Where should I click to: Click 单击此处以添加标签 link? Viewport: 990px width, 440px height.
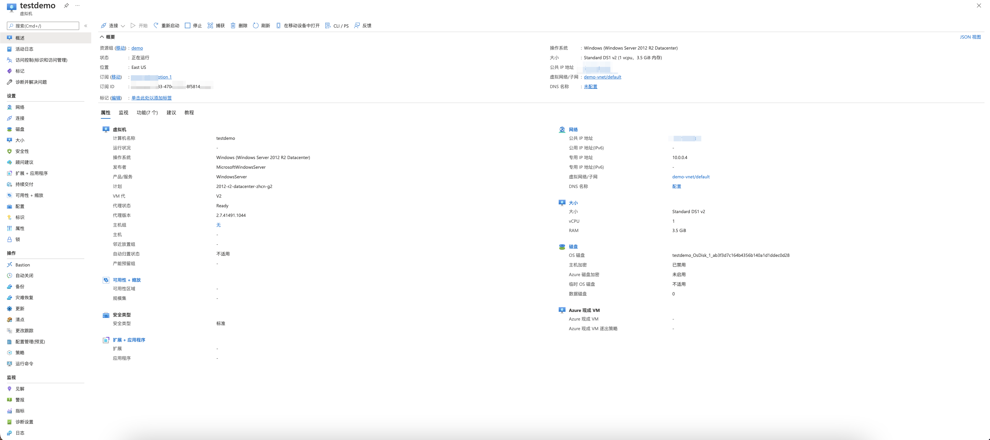pos(151,98)
